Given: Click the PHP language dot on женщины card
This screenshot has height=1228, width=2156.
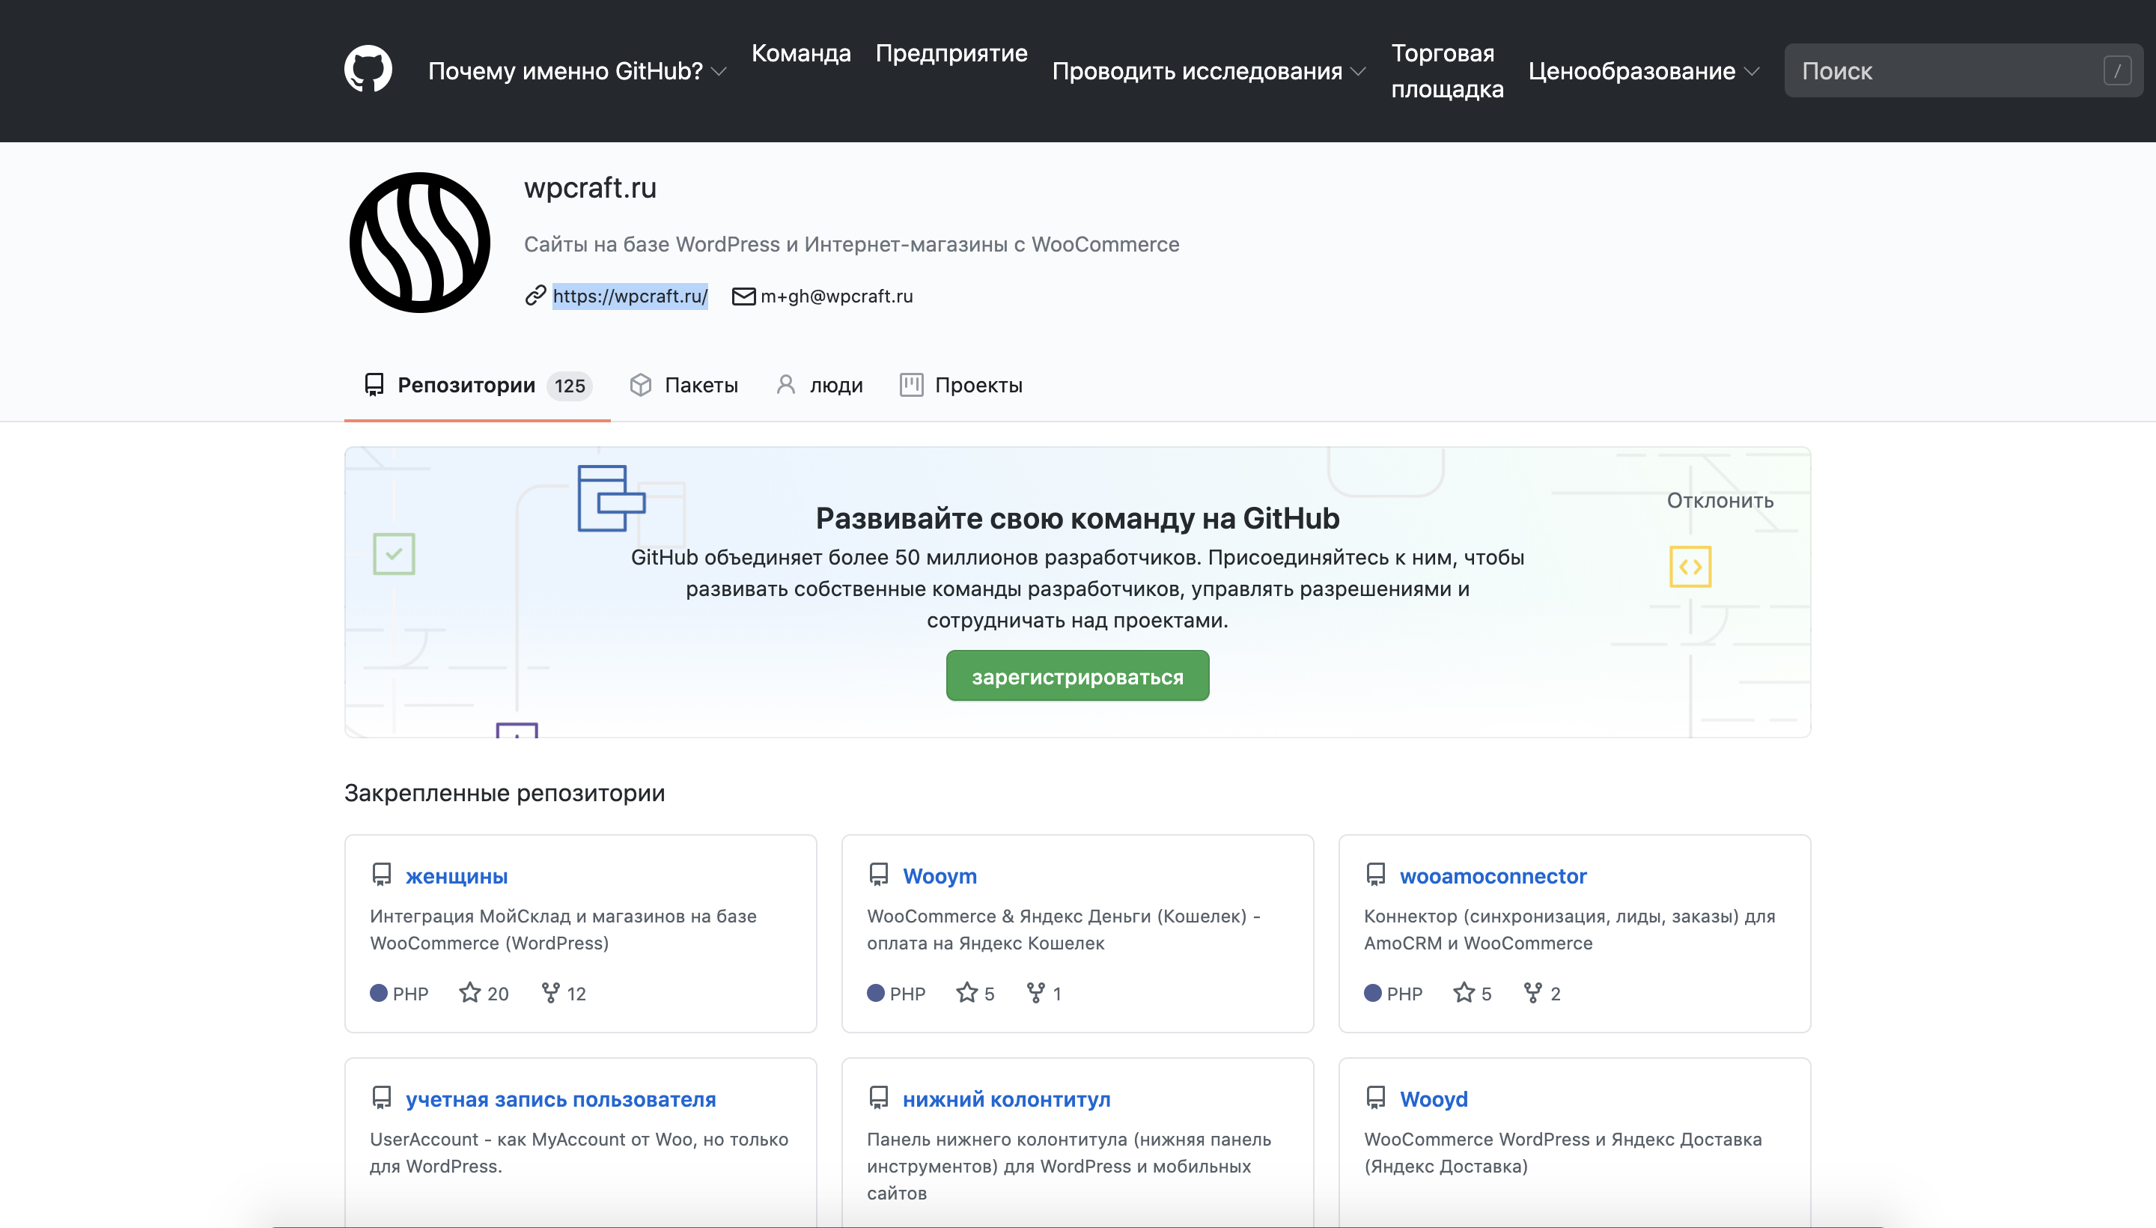Looking at the screenshot, I should (379, 993).
